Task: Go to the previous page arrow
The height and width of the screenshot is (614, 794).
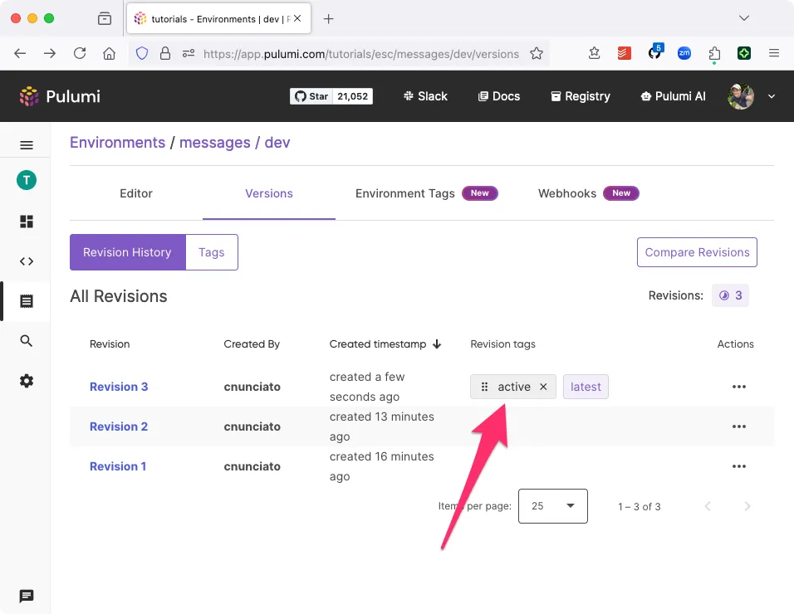Action: [x=708, y=506]
